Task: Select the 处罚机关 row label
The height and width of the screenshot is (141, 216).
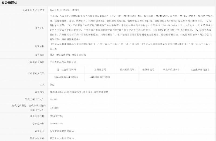Action: pos(40,131)
